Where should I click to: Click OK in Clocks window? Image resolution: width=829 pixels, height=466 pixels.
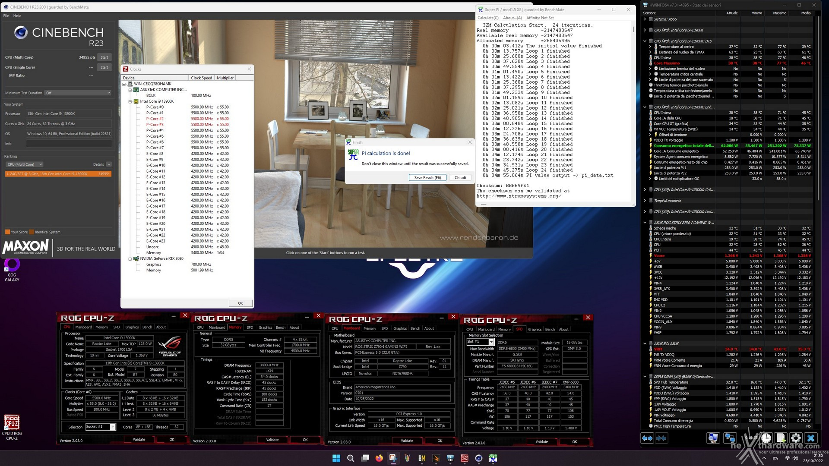pyautogui.click(x=240, y=303)
